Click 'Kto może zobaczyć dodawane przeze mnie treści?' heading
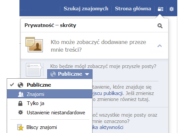Viewport: 183px width, 133px height. 98,46
